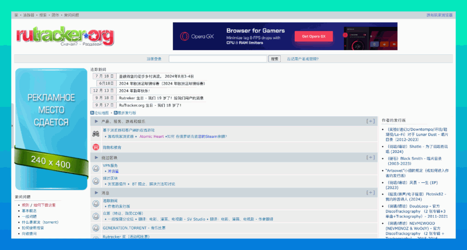
Task: Open the 众筹(转让、购买CD等) forum link
Action: [x=123, y=213]
